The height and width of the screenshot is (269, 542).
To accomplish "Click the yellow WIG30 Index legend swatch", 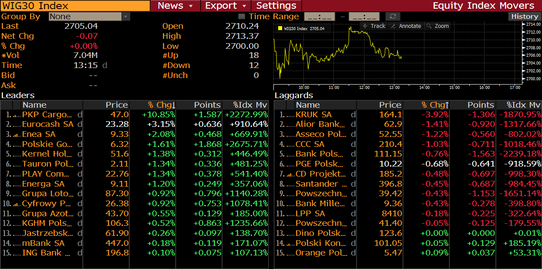I will click(280, 28).
